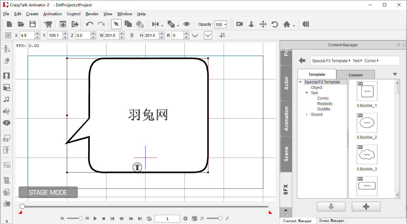Viewport: 407px width, 224px height.
Task: Select the arrow Select tool
Action: [x=116, y=24]
